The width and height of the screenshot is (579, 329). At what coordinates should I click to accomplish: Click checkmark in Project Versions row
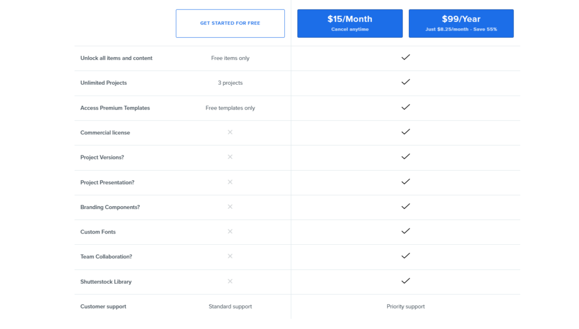pyautogui.click(x=405, y=157)
